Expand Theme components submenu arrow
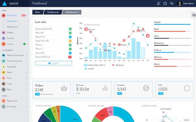 (27, 61)
